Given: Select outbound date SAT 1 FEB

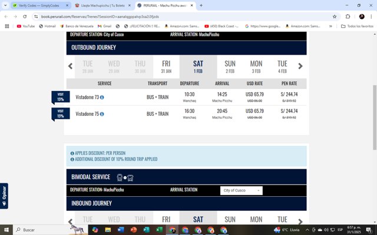Looking at the screenshot, I should pos(198,66).
